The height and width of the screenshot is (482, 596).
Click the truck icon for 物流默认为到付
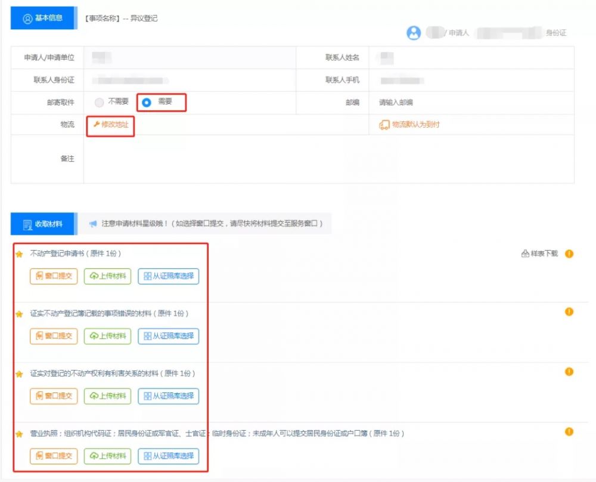384,125
